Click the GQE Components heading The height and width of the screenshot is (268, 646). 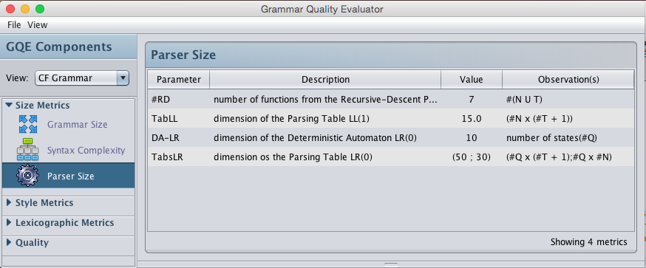tap(59, 47)
